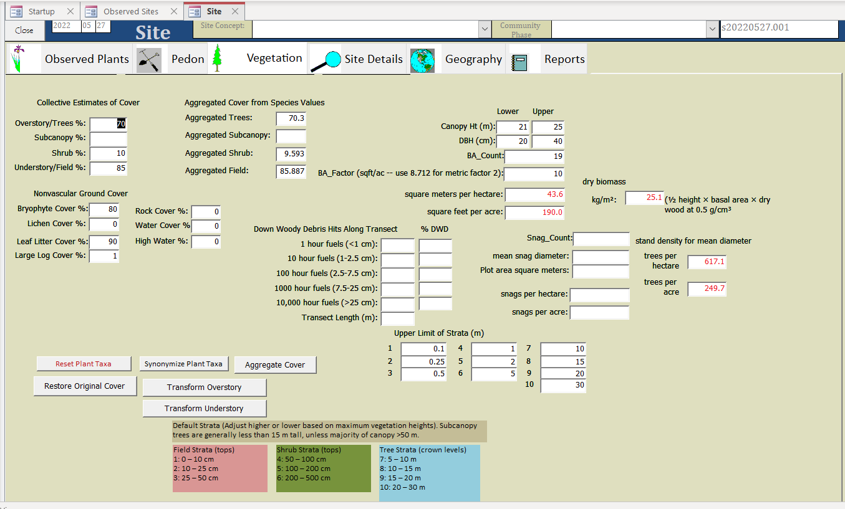Open the Site Concept dropdown arrow
The image size is (845, 509).
point(485,29)
